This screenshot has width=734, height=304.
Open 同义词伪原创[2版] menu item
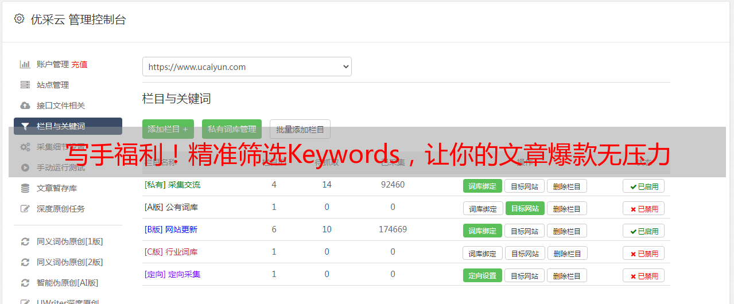(x=70, y=262)
